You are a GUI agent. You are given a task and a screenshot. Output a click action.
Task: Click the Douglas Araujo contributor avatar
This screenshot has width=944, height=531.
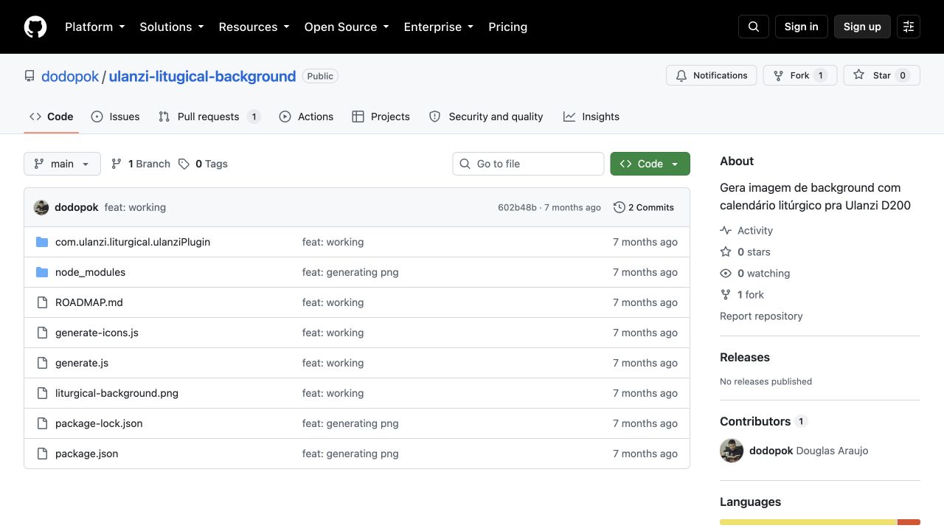[732, 451]
